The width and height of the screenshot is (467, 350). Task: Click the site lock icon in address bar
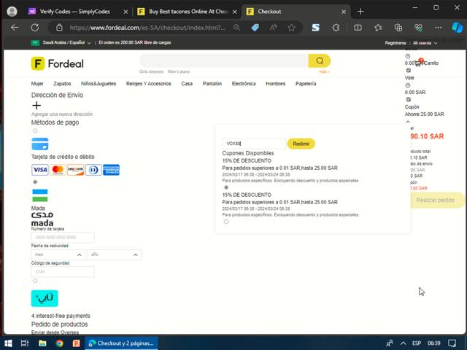[59, 28]
